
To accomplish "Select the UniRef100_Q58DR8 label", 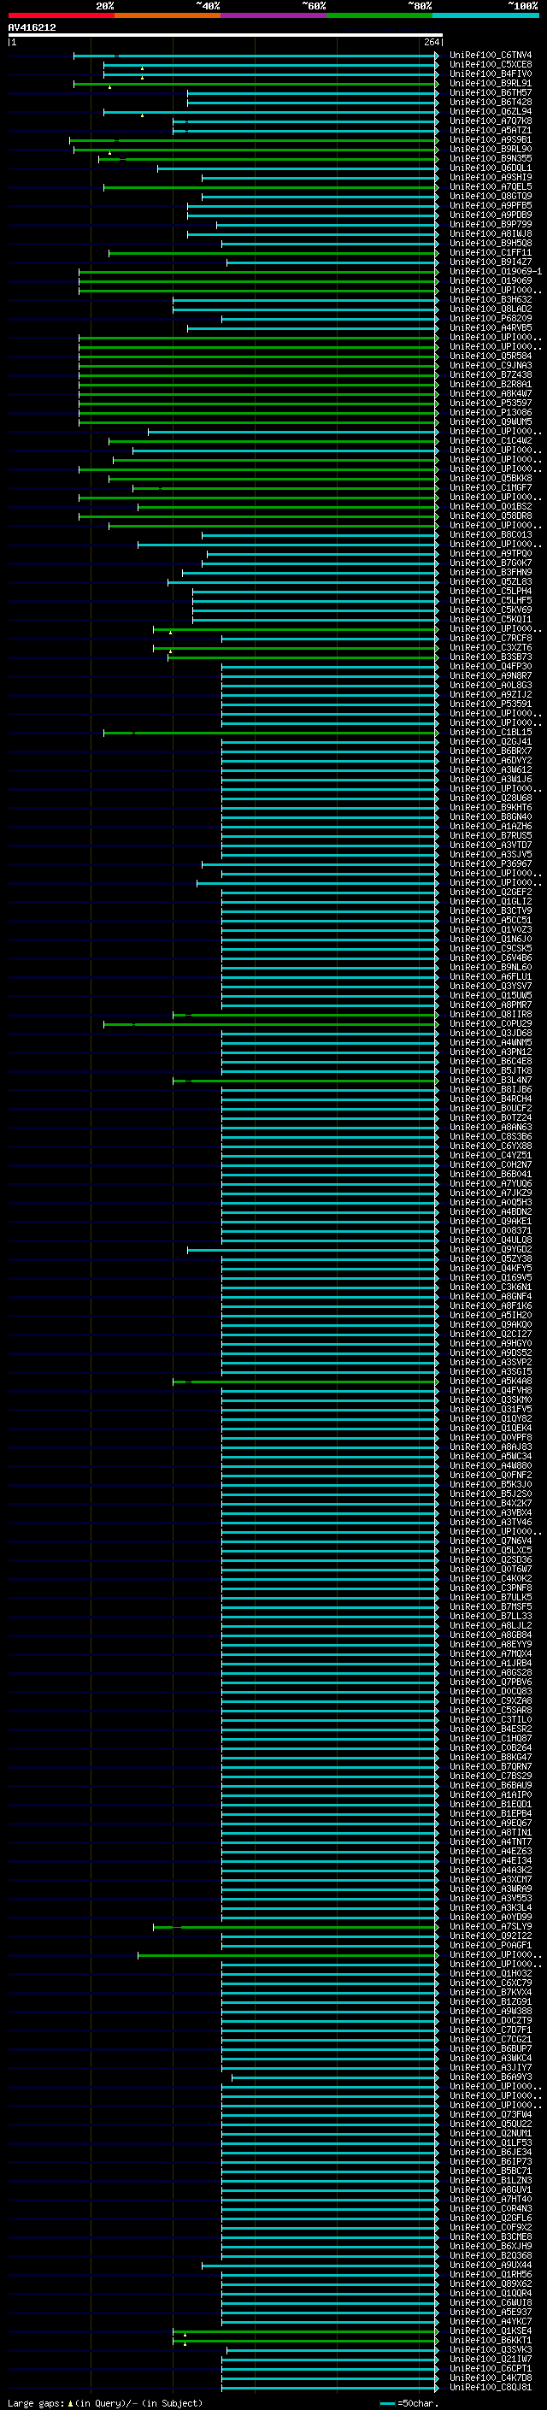I will [x=490, y=516].
